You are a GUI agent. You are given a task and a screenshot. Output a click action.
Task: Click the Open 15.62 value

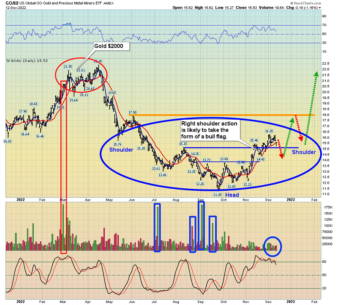pos(183,8)
